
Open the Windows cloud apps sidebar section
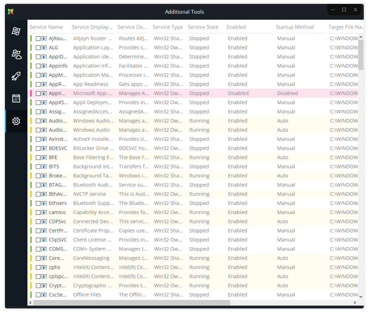(17, 54)
